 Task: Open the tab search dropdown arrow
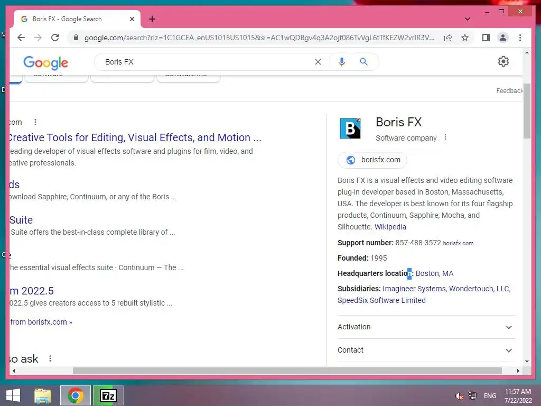coord(467,19)
